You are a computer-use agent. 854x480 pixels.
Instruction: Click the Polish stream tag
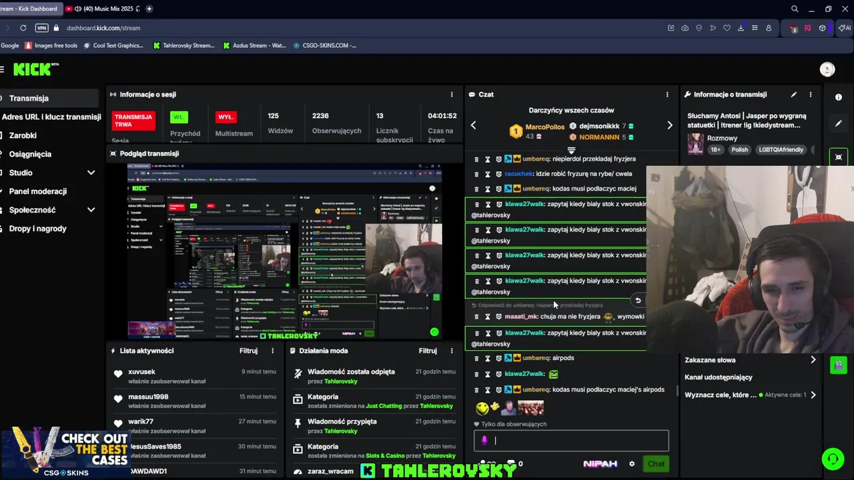tap(739, 150)
